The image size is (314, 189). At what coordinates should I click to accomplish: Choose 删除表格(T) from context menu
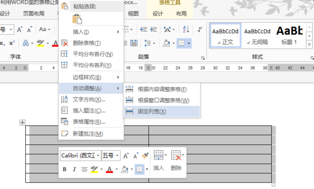(x=91, y=43)
